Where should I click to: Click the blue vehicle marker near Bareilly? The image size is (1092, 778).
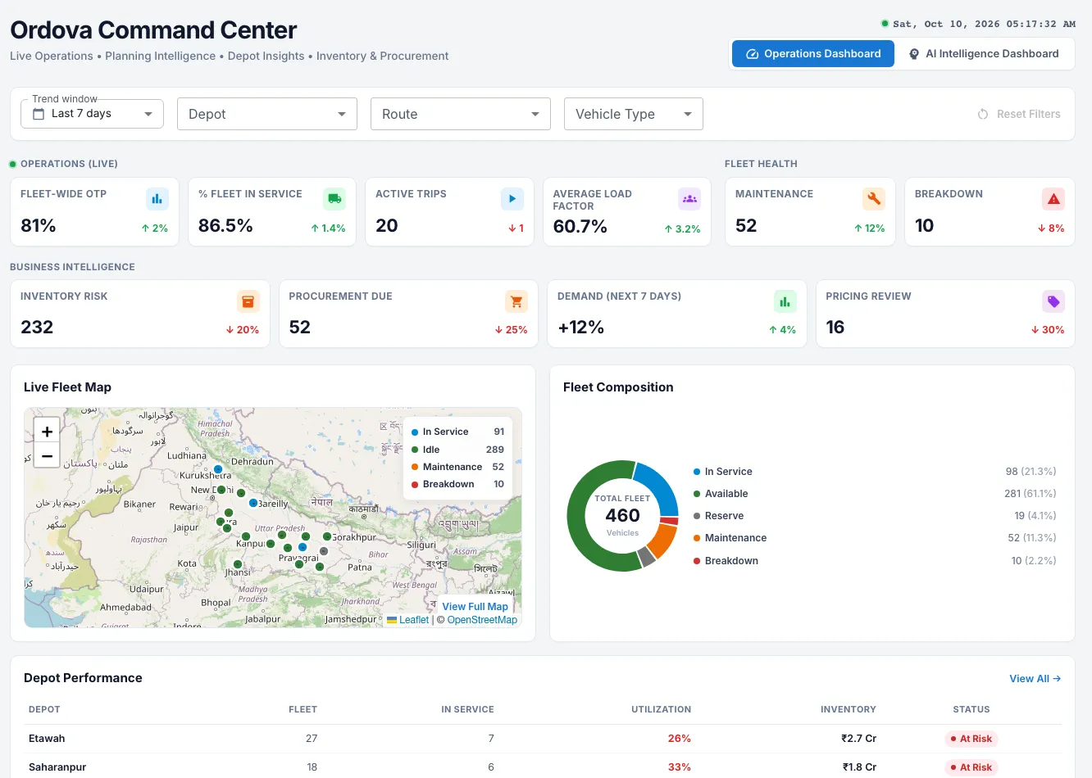[x=253, y=503]
